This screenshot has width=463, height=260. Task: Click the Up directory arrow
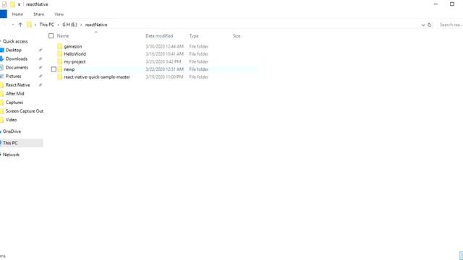click(20, 25)
